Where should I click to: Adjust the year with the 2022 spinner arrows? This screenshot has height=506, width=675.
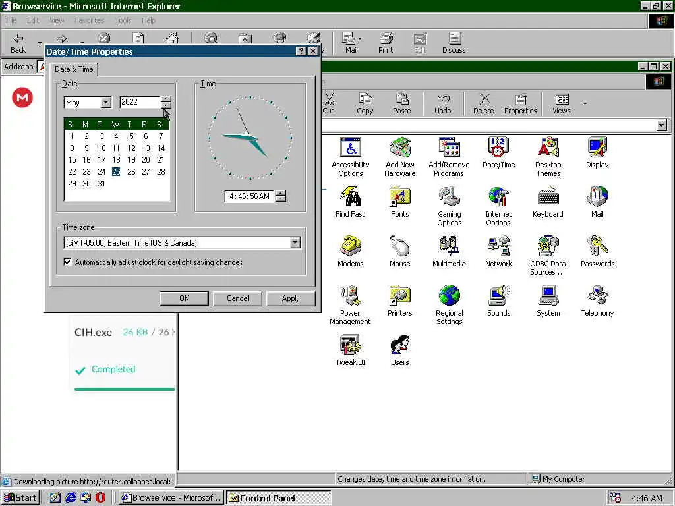click(x=165, y=102)
